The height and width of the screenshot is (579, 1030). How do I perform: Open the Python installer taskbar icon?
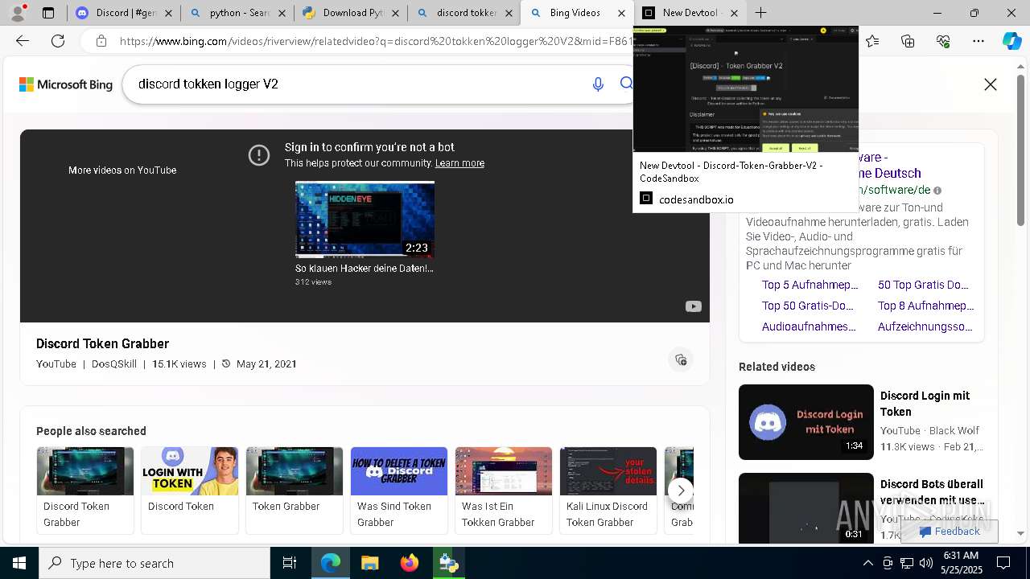[x=448, y=563]
